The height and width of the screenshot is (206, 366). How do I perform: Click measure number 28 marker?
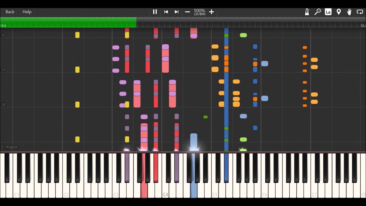[x=3, y=105]
